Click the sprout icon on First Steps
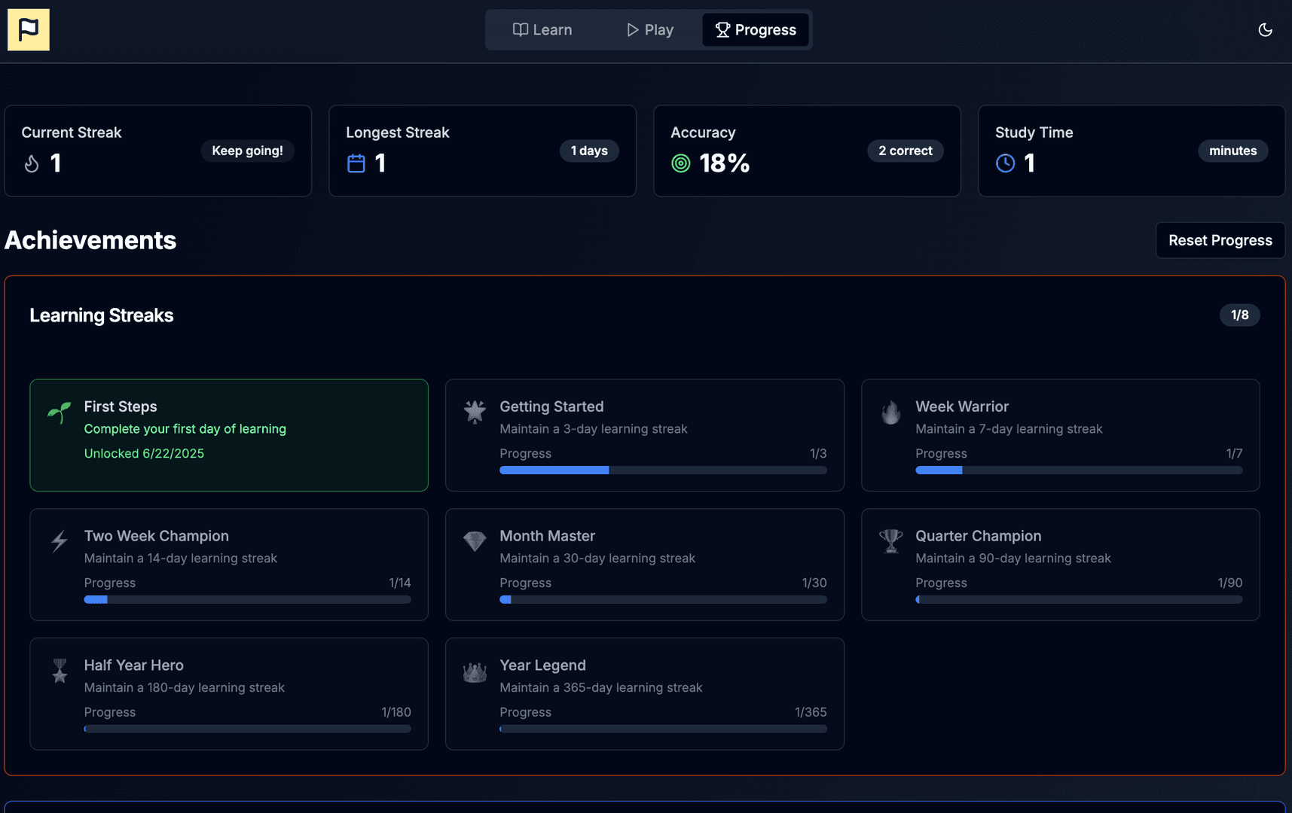The width and height of the screenshot is (1292, 813). [x=60, y=412]
